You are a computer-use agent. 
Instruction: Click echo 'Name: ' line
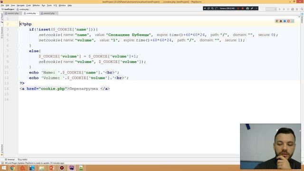74,73
